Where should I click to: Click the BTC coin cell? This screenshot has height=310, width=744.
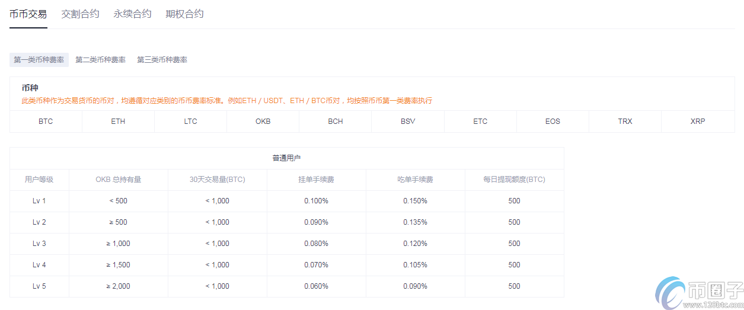coord(46,122)
